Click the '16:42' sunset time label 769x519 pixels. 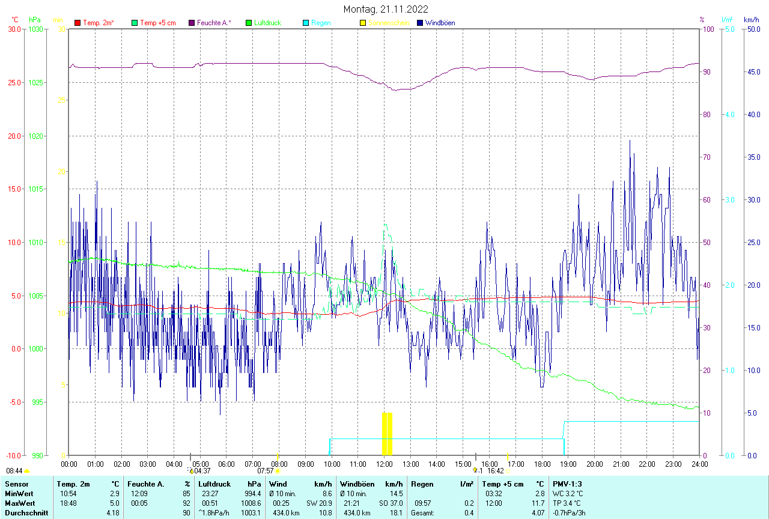tap(496, 471)
